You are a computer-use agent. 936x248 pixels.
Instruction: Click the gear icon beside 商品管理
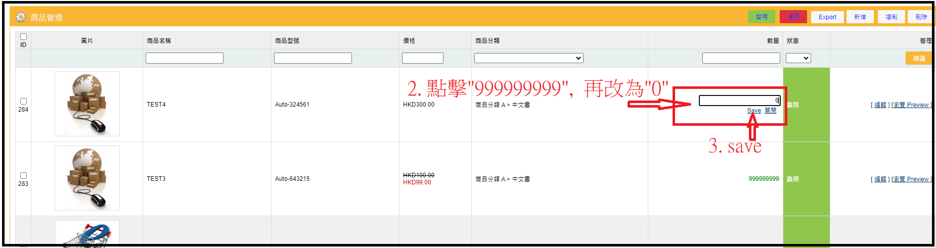click(21, 17)
